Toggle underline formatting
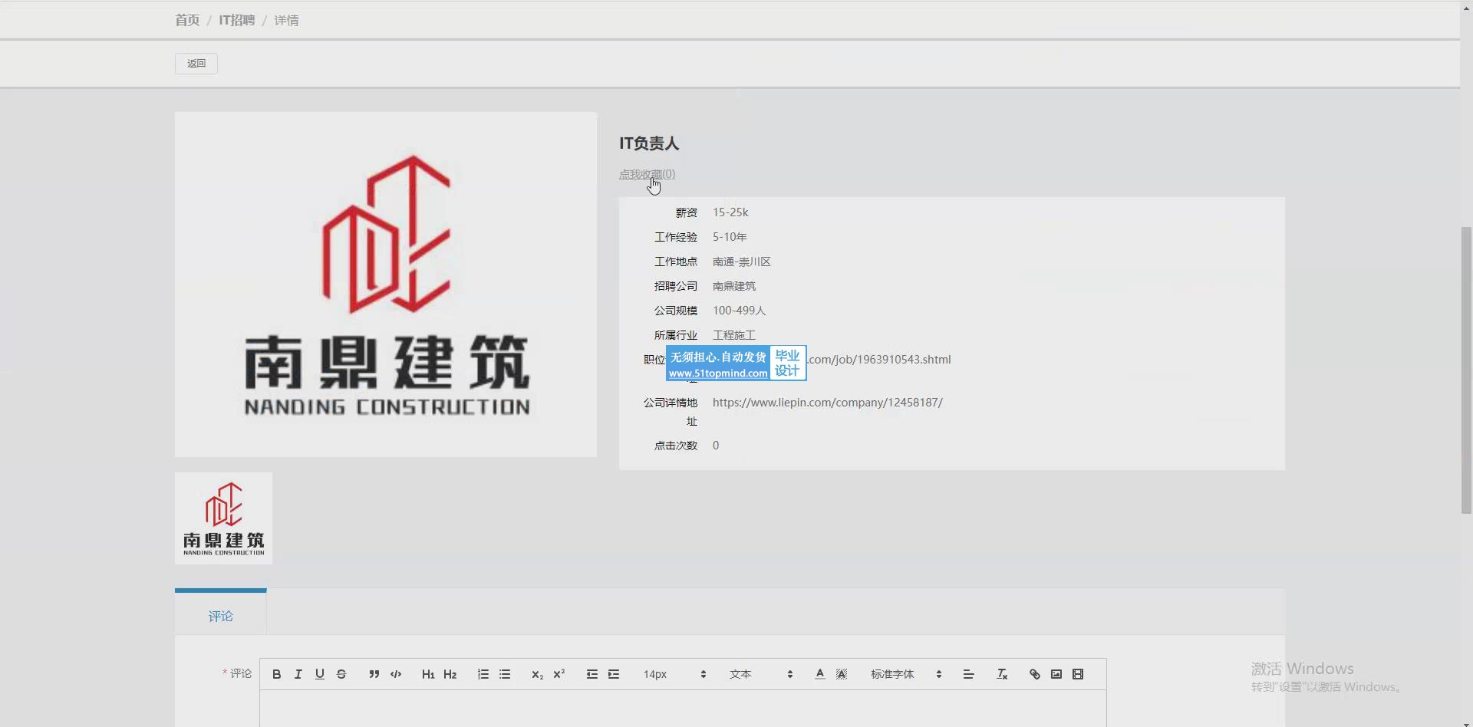 (x=320, y=674)
